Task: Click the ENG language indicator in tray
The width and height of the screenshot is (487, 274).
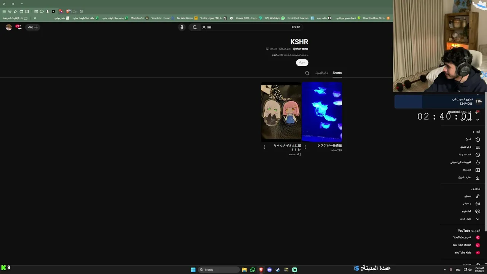Action: pos(458,270)
